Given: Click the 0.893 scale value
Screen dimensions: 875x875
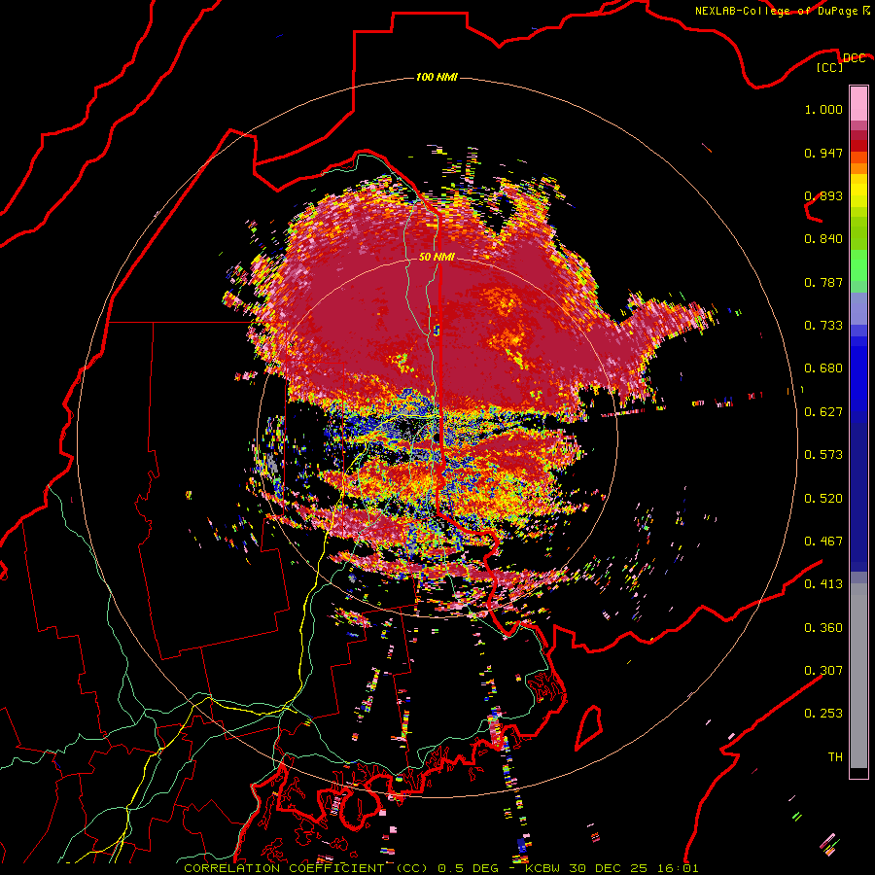Looking at the screenshot, I should 823,195.
